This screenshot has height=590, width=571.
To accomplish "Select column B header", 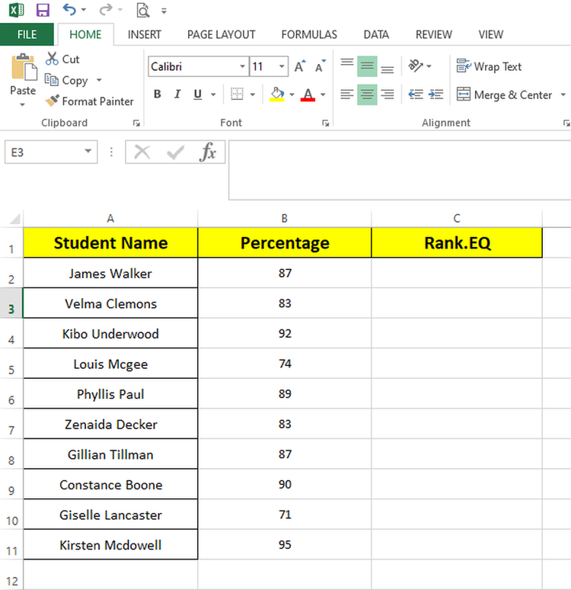I will tap(285, 218).
